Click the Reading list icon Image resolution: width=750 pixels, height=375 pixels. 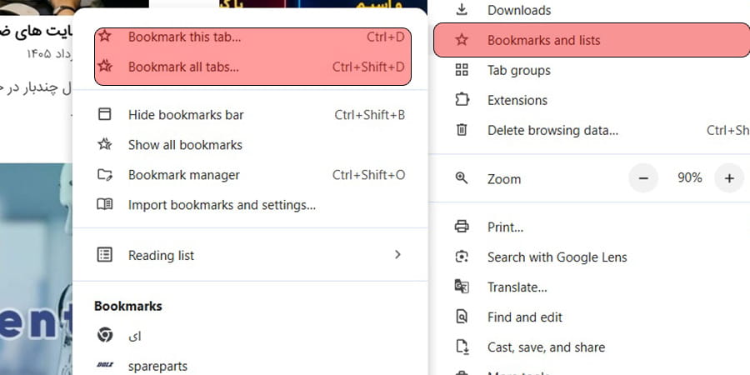(x=105, y=254)
